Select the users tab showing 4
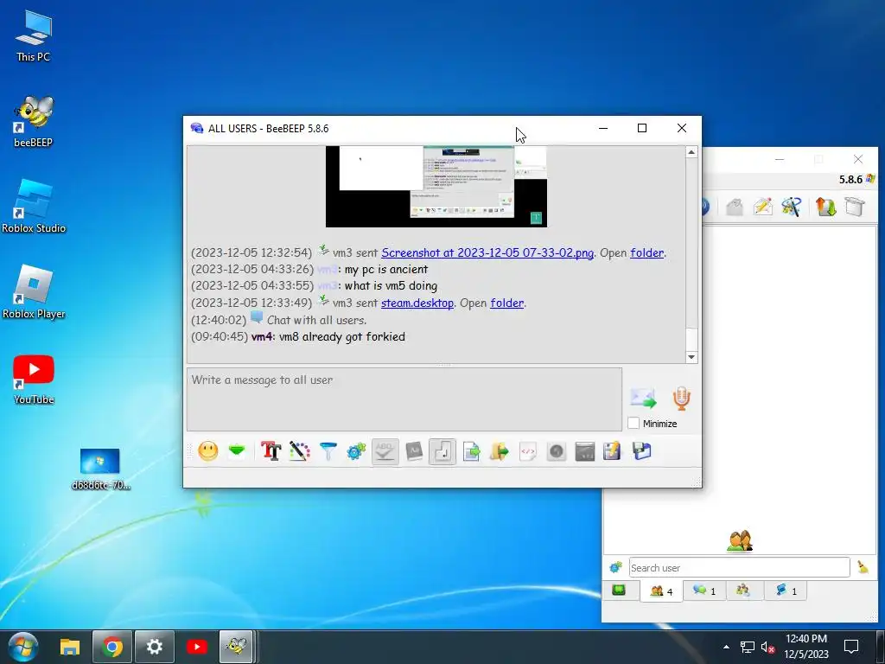 coord(661,591)
